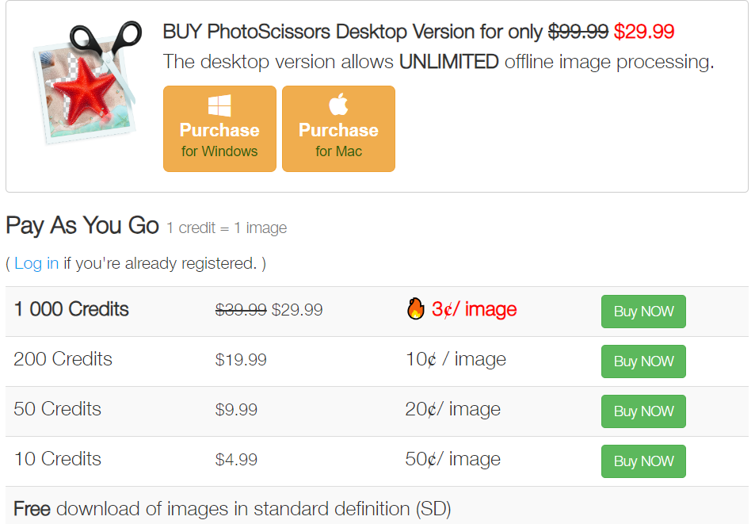Buy NOW the 1 000 Credits pack

click(x=643, y=312)
